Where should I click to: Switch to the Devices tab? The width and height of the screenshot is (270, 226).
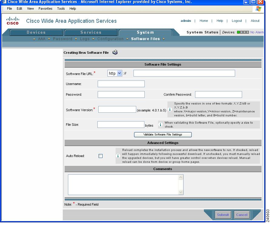point(36,33)
